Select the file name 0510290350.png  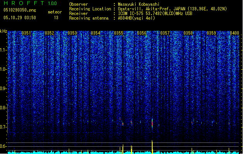point(20,10)
